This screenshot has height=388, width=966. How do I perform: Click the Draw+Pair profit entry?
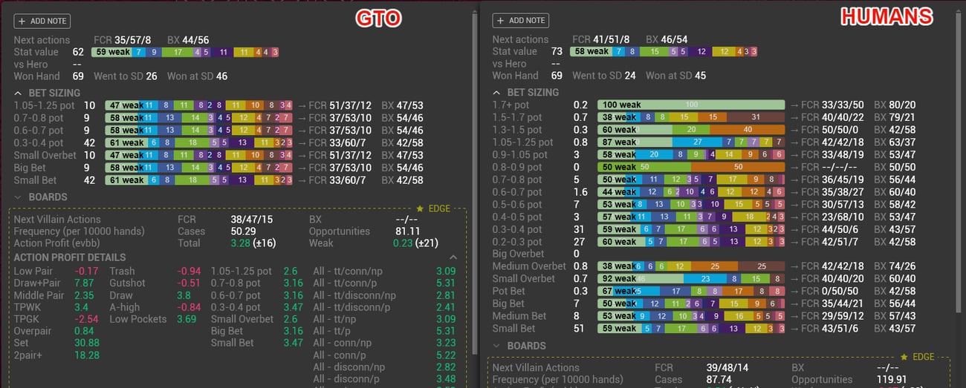pos(56,283)
